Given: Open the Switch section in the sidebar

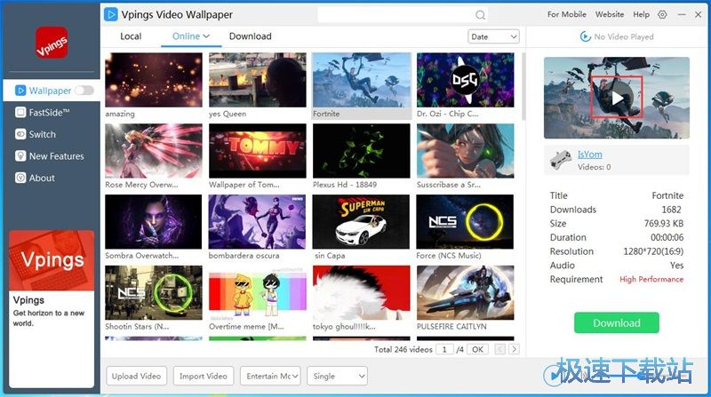Looking at the screenshot, I should (42, 135).
